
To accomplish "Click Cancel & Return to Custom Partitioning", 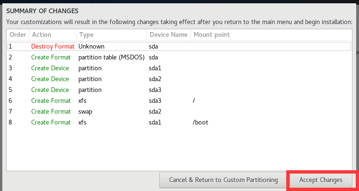I will pyautogui.click(x=223, y=180).
